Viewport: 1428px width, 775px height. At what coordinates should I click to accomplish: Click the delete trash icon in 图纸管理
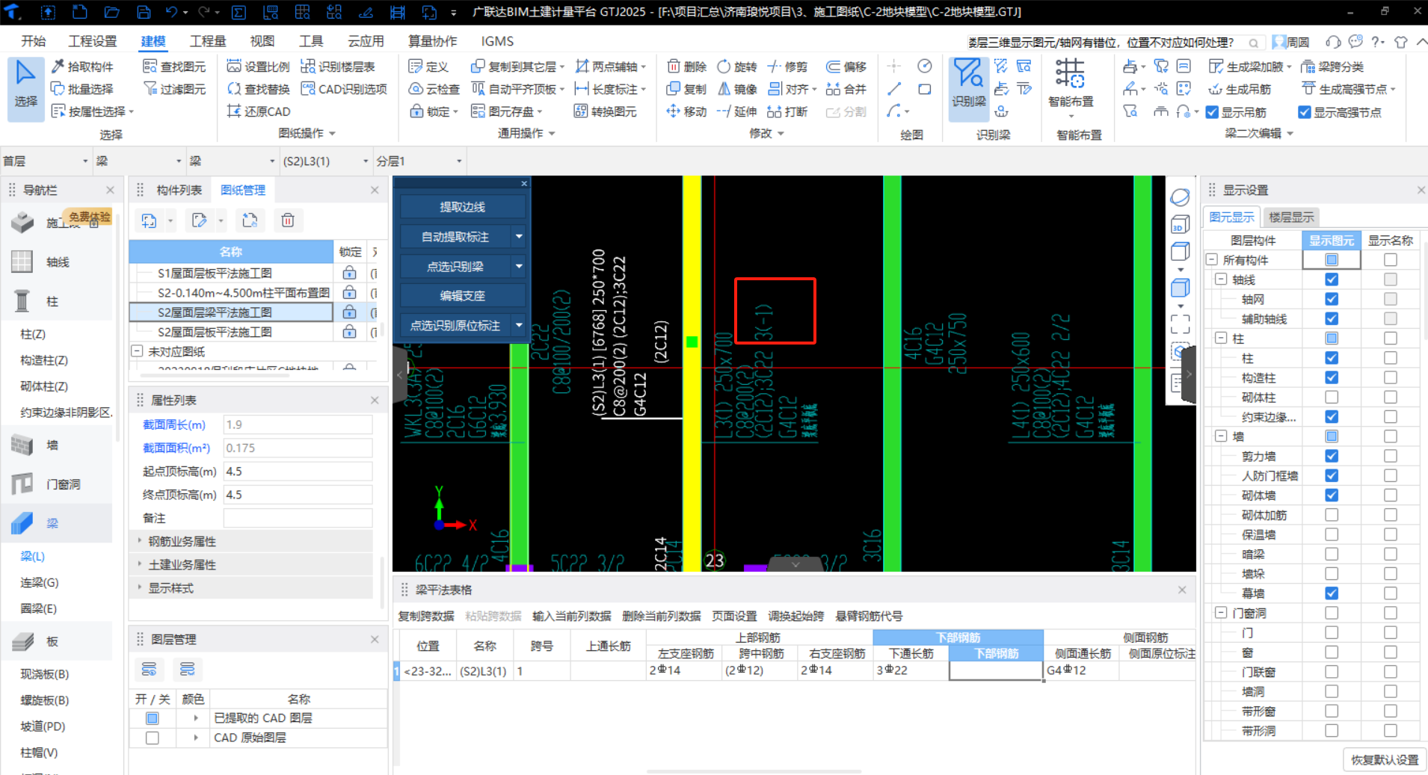click(288, 220)
